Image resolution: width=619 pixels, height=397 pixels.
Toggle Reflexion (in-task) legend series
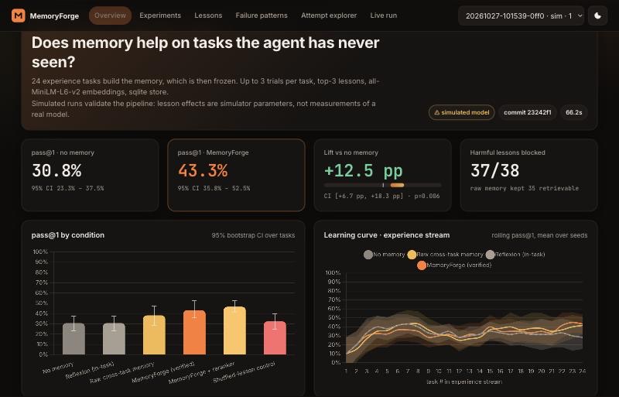515,255
